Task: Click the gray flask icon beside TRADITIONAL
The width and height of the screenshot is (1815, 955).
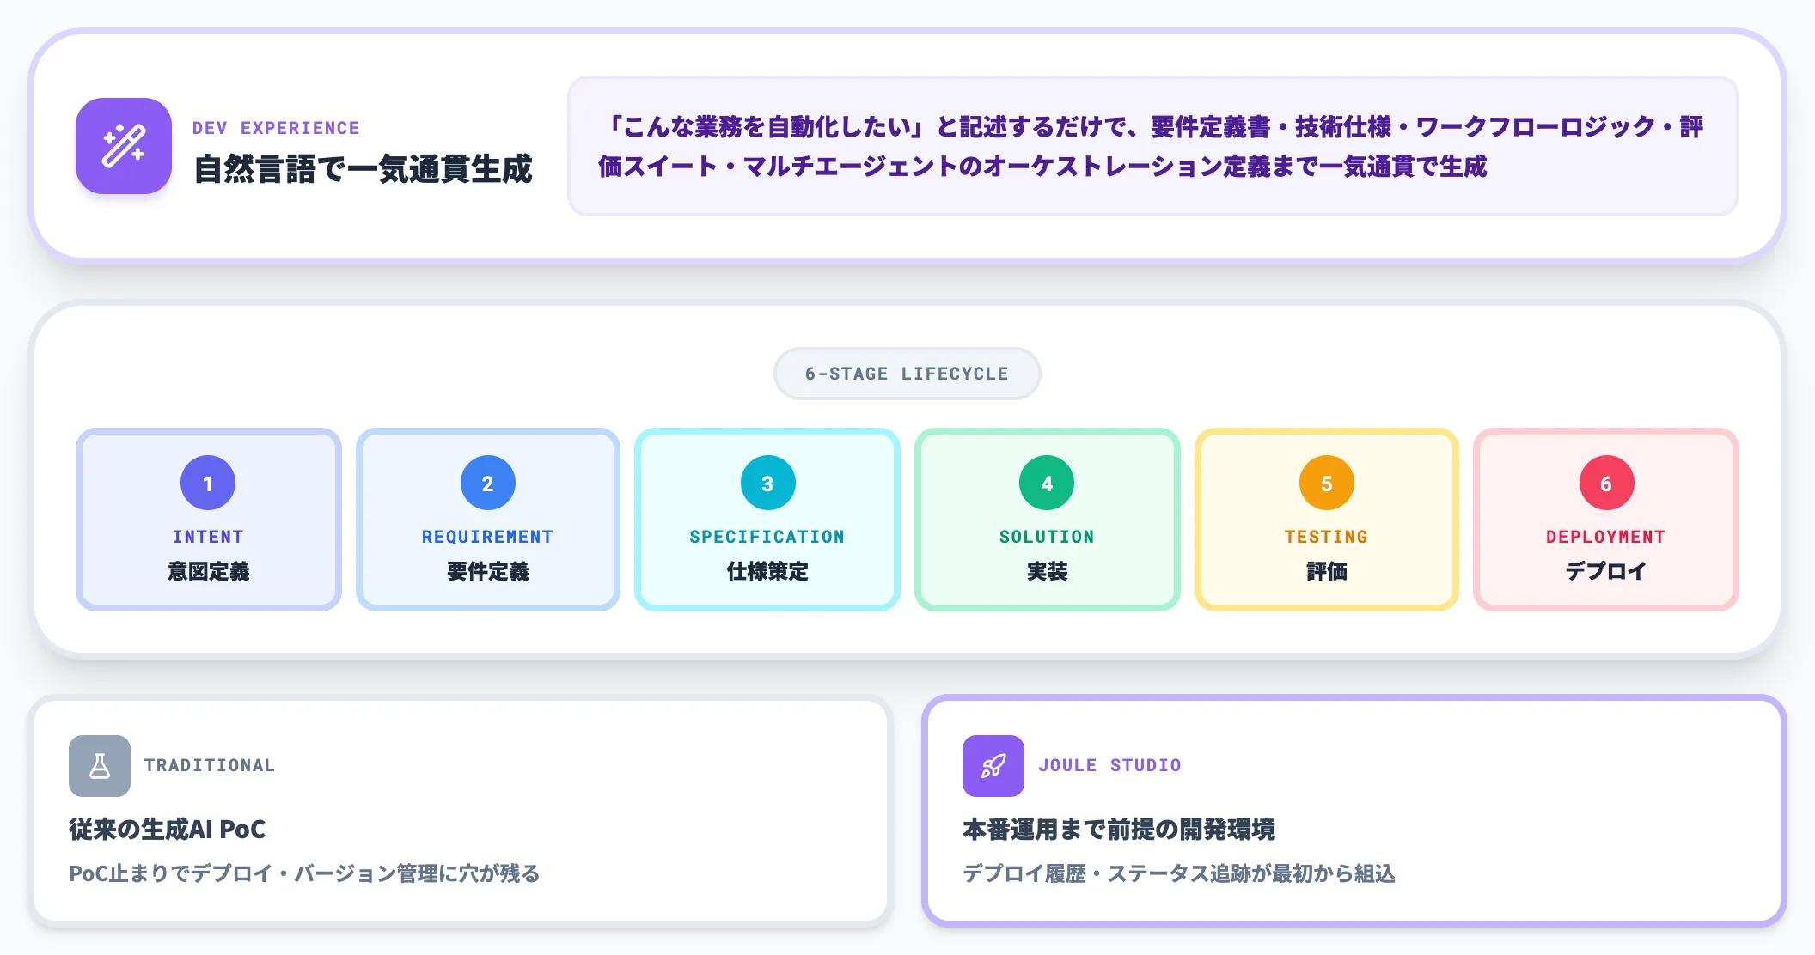Action: tap(100, 766)
